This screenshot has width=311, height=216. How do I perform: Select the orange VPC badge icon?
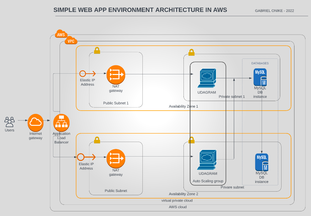[x=71, y=41]
